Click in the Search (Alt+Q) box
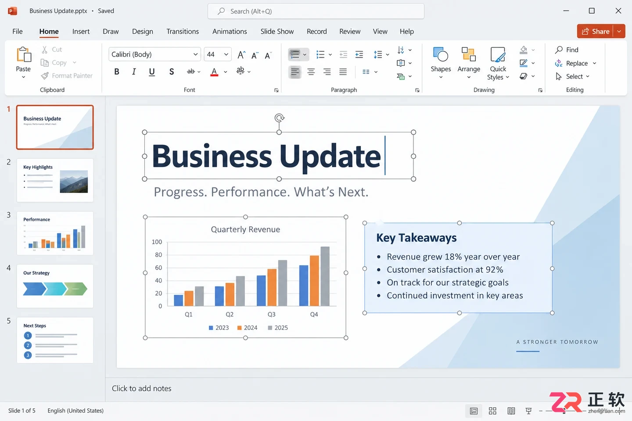The image size is (632, 421). 316,11
